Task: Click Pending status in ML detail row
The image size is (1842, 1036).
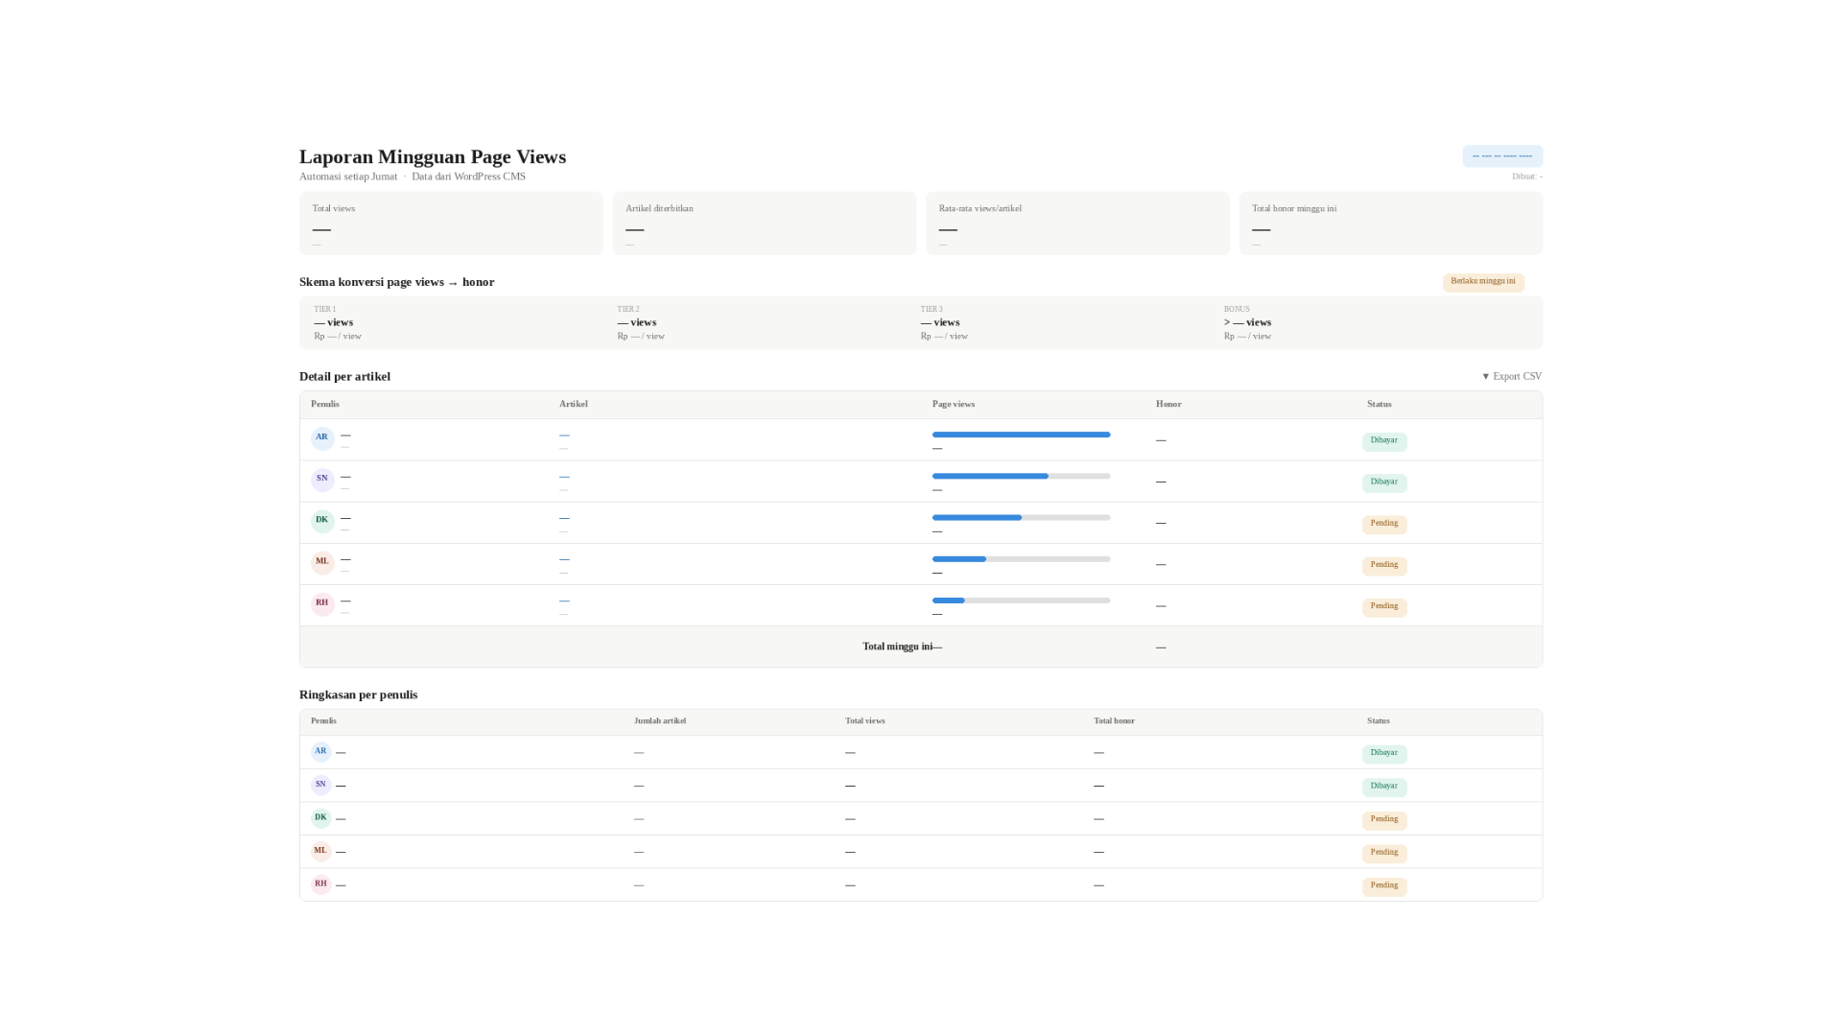Action: [x=1384, y=565]
